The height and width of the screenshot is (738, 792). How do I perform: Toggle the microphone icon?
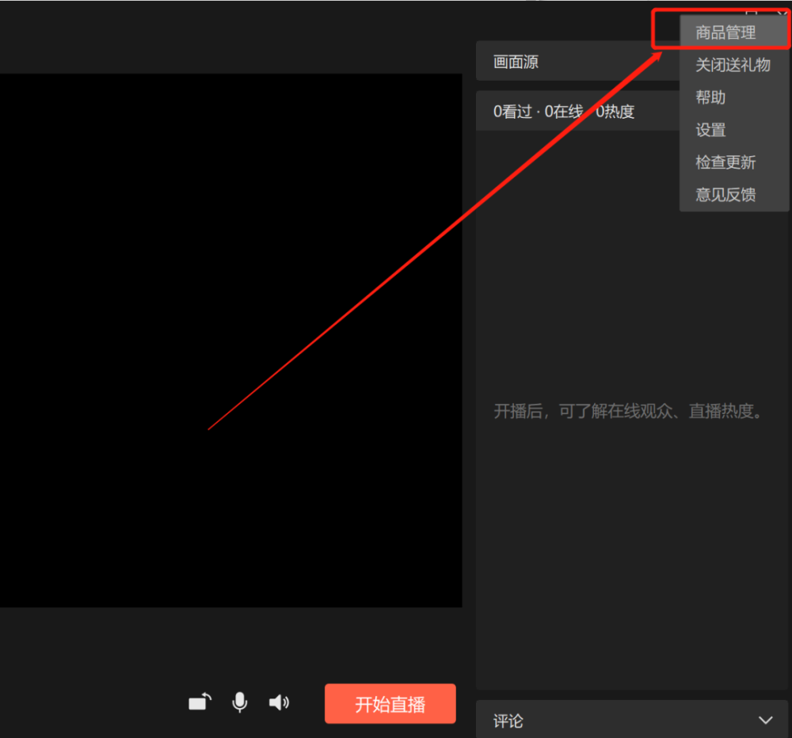[x=240, y=702]
